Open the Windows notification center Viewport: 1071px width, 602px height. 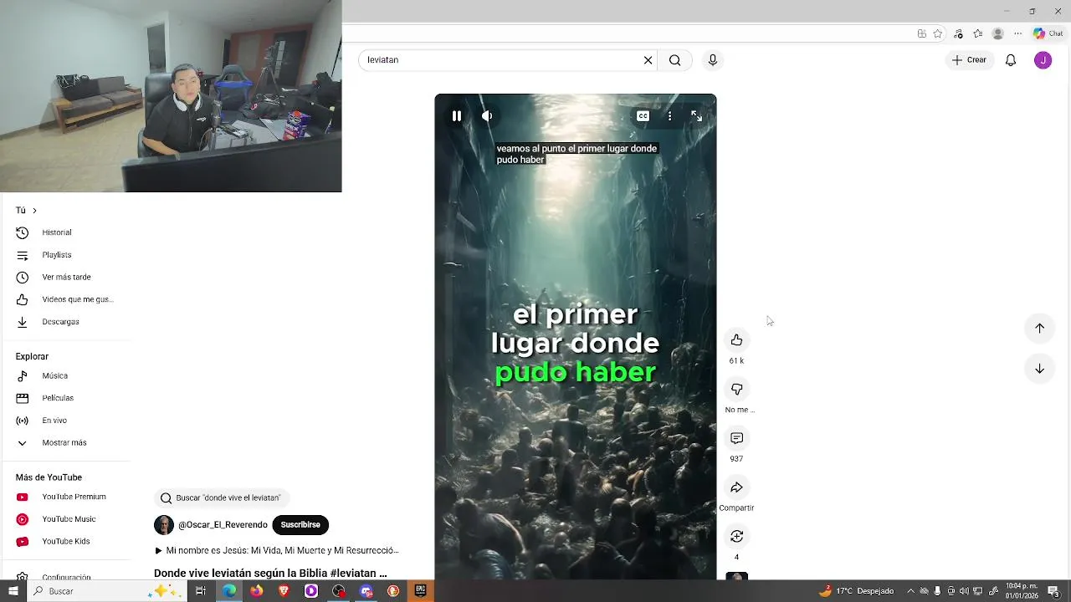click(x=1053, y=591)
